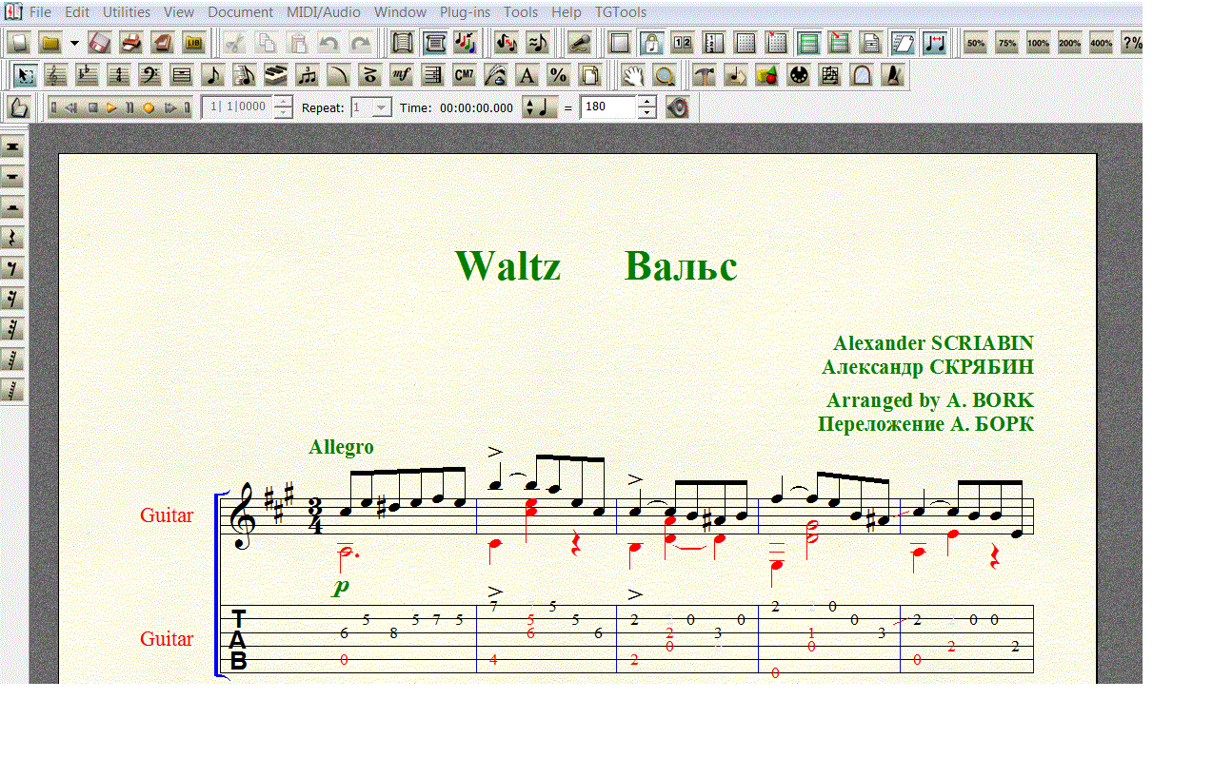Choose the Lyrics tool
1213x777 pixels.
pyautogui.click(x=495, y=75)
